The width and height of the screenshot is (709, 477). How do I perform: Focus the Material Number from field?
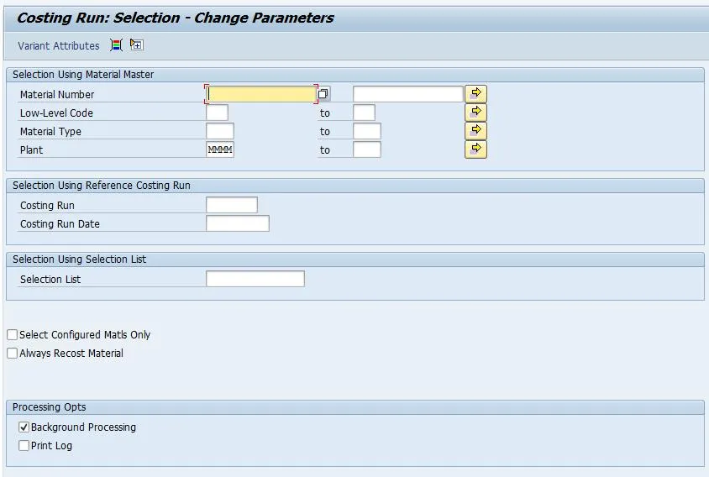tap(261, 94)
